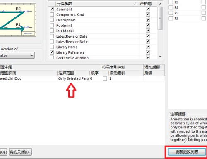
Task: Check the fourth R? designator checkbox
Action: (x=171, y=18)
